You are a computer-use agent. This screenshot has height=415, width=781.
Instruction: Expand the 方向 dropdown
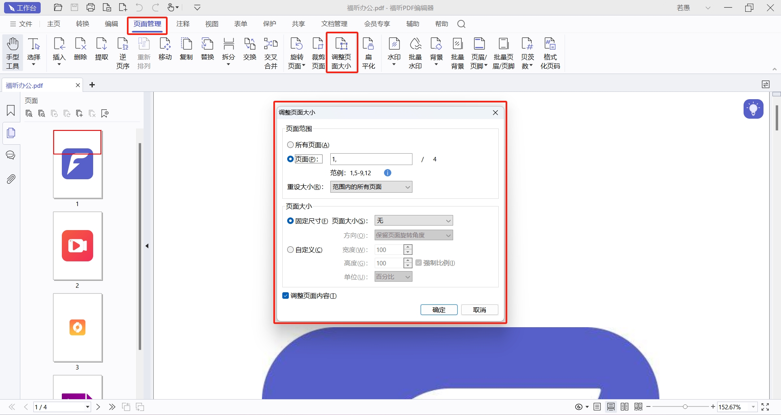click(x=413, y=235)
